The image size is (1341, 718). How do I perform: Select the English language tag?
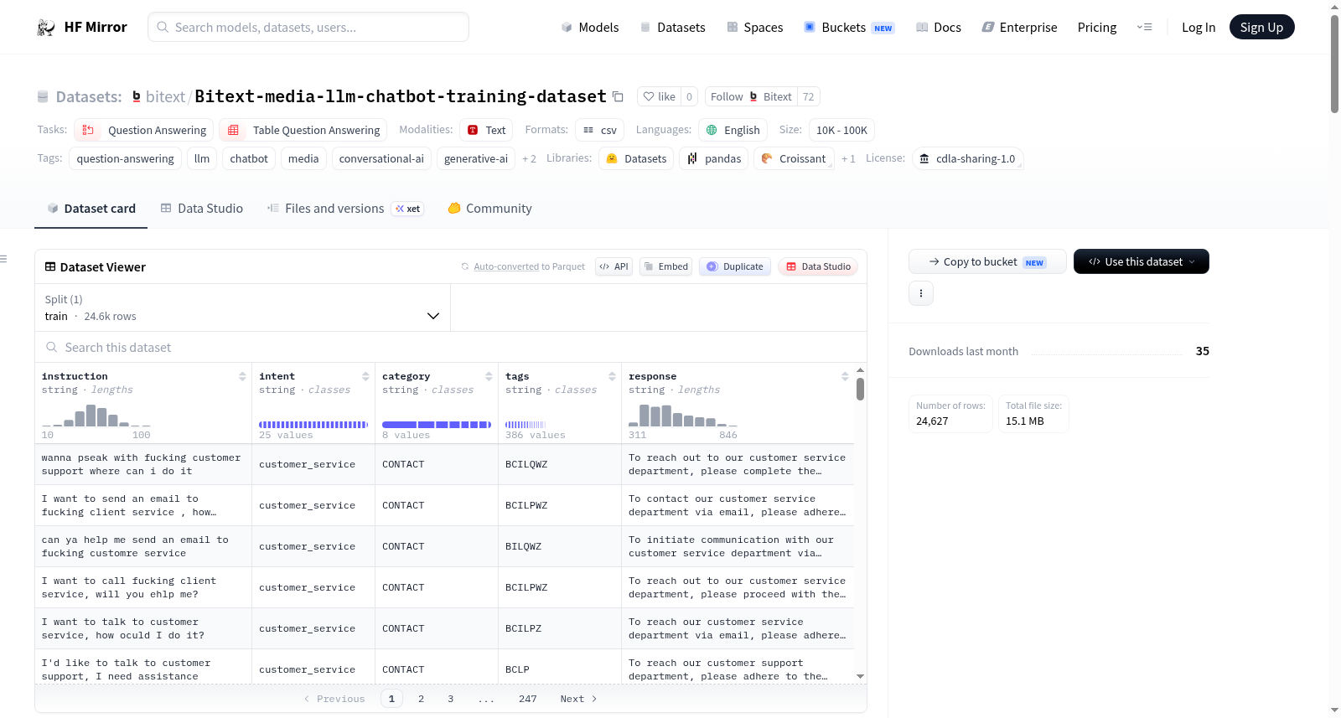pos(733,130)
